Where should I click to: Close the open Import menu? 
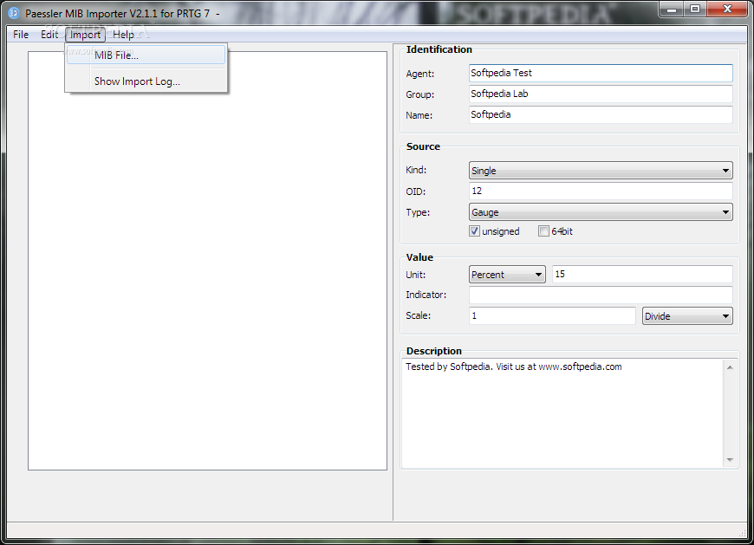pos(85,35)
